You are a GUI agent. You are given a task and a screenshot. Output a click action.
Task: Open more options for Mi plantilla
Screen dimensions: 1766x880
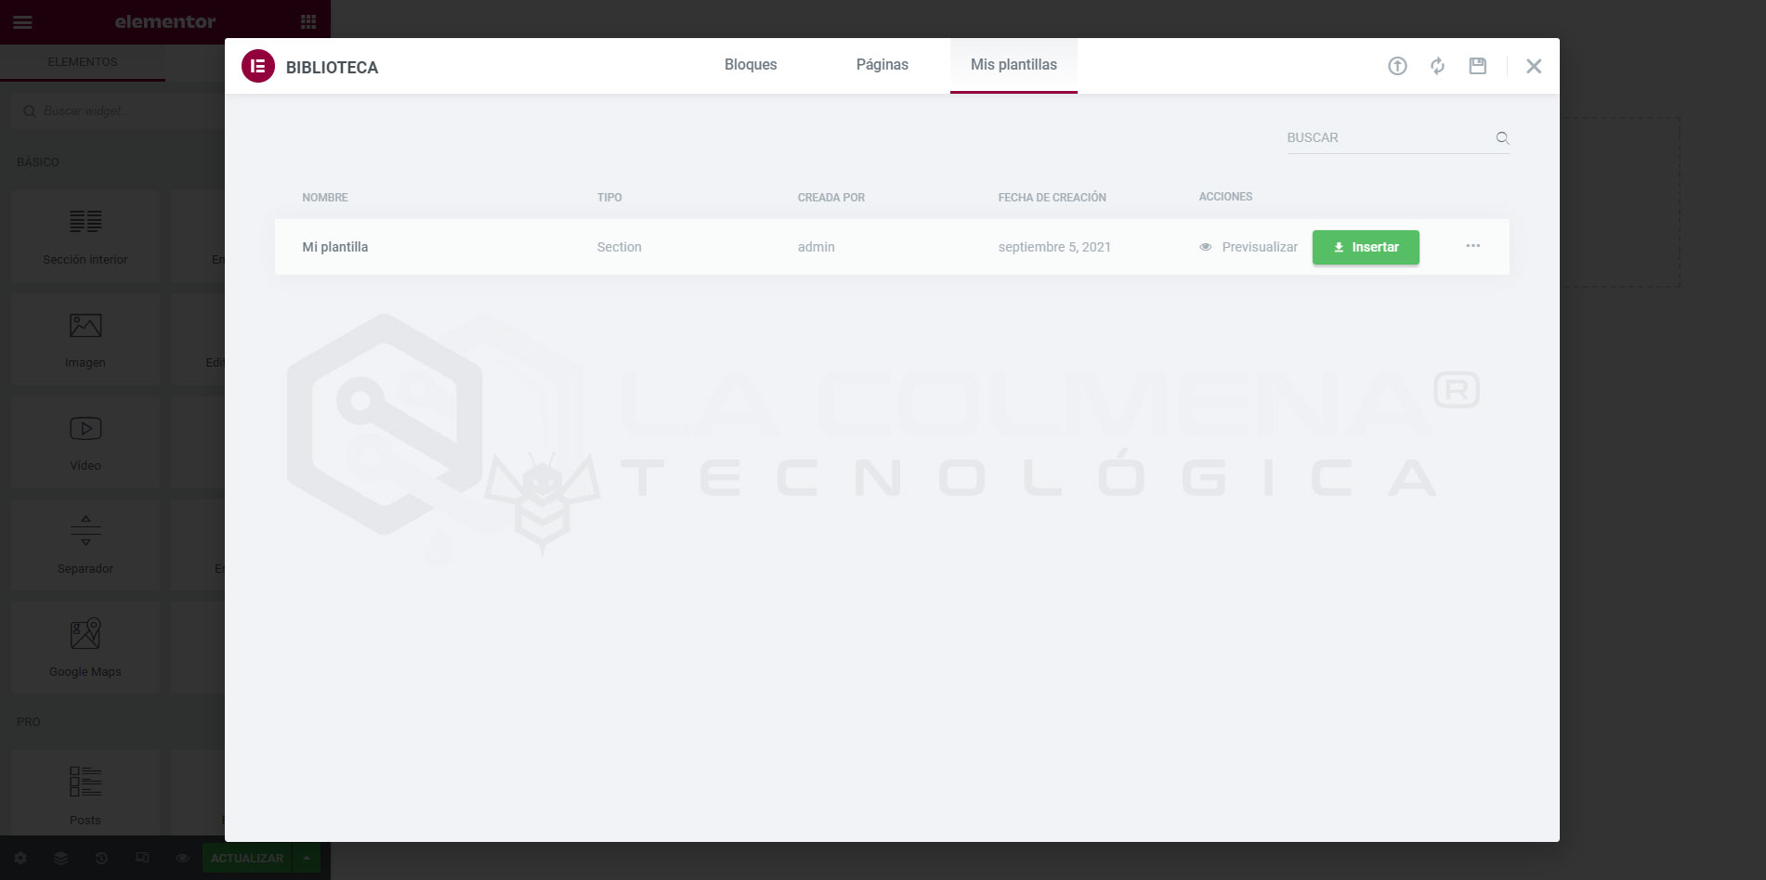tap(1472, 246)
